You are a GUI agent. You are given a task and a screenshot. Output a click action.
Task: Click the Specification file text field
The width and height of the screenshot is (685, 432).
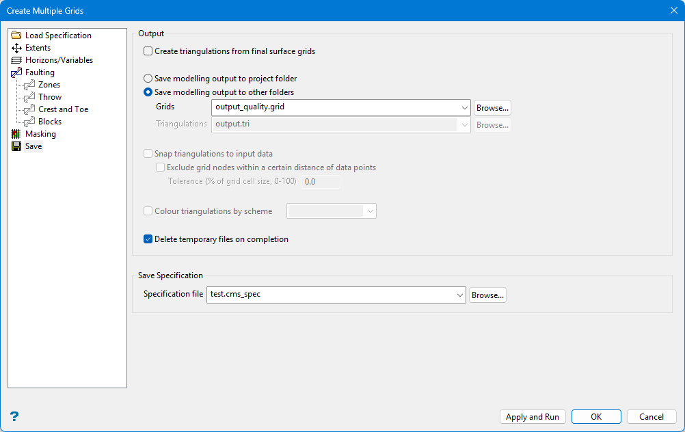[330, 295]
